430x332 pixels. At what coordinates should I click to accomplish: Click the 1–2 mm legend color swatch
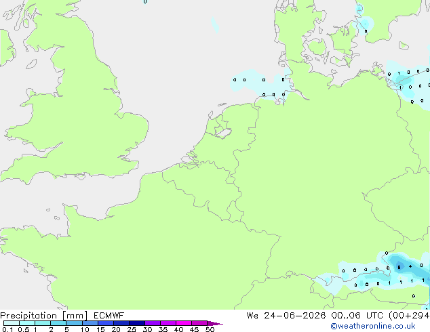[x=43, y=323]
